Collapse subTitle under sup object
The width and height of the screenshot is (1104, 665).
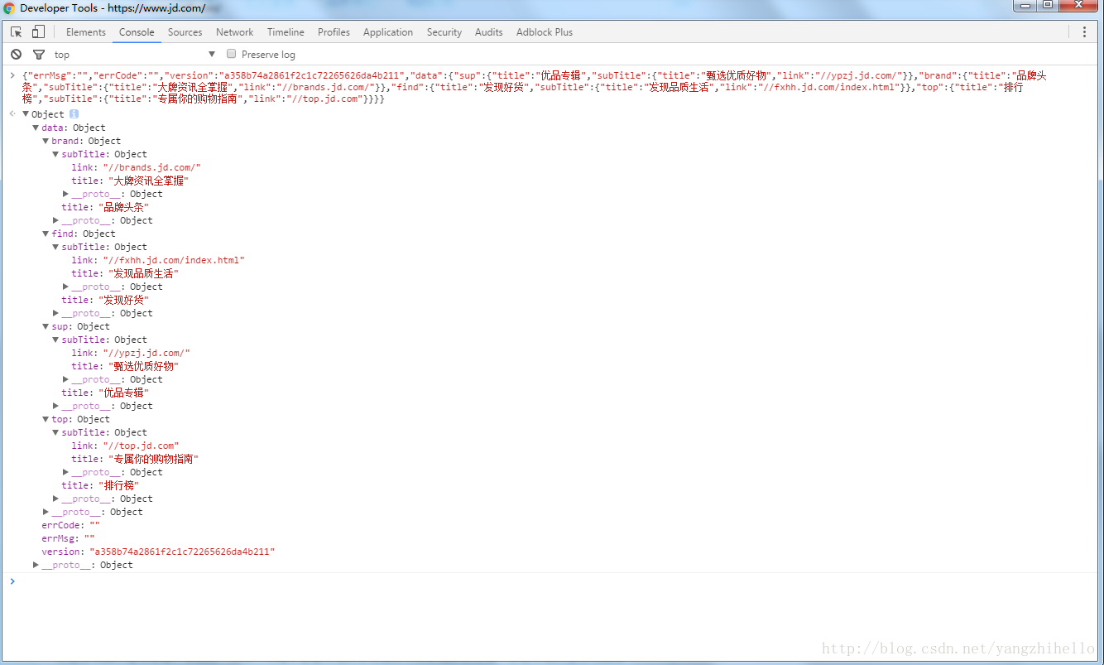pos(55,340)
